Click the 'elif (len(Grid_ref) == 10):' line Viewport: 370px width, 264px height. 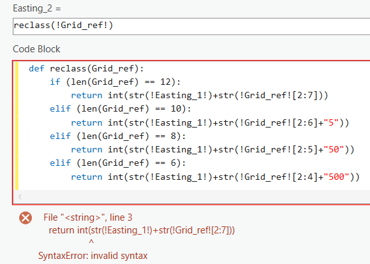pos(121,109)
